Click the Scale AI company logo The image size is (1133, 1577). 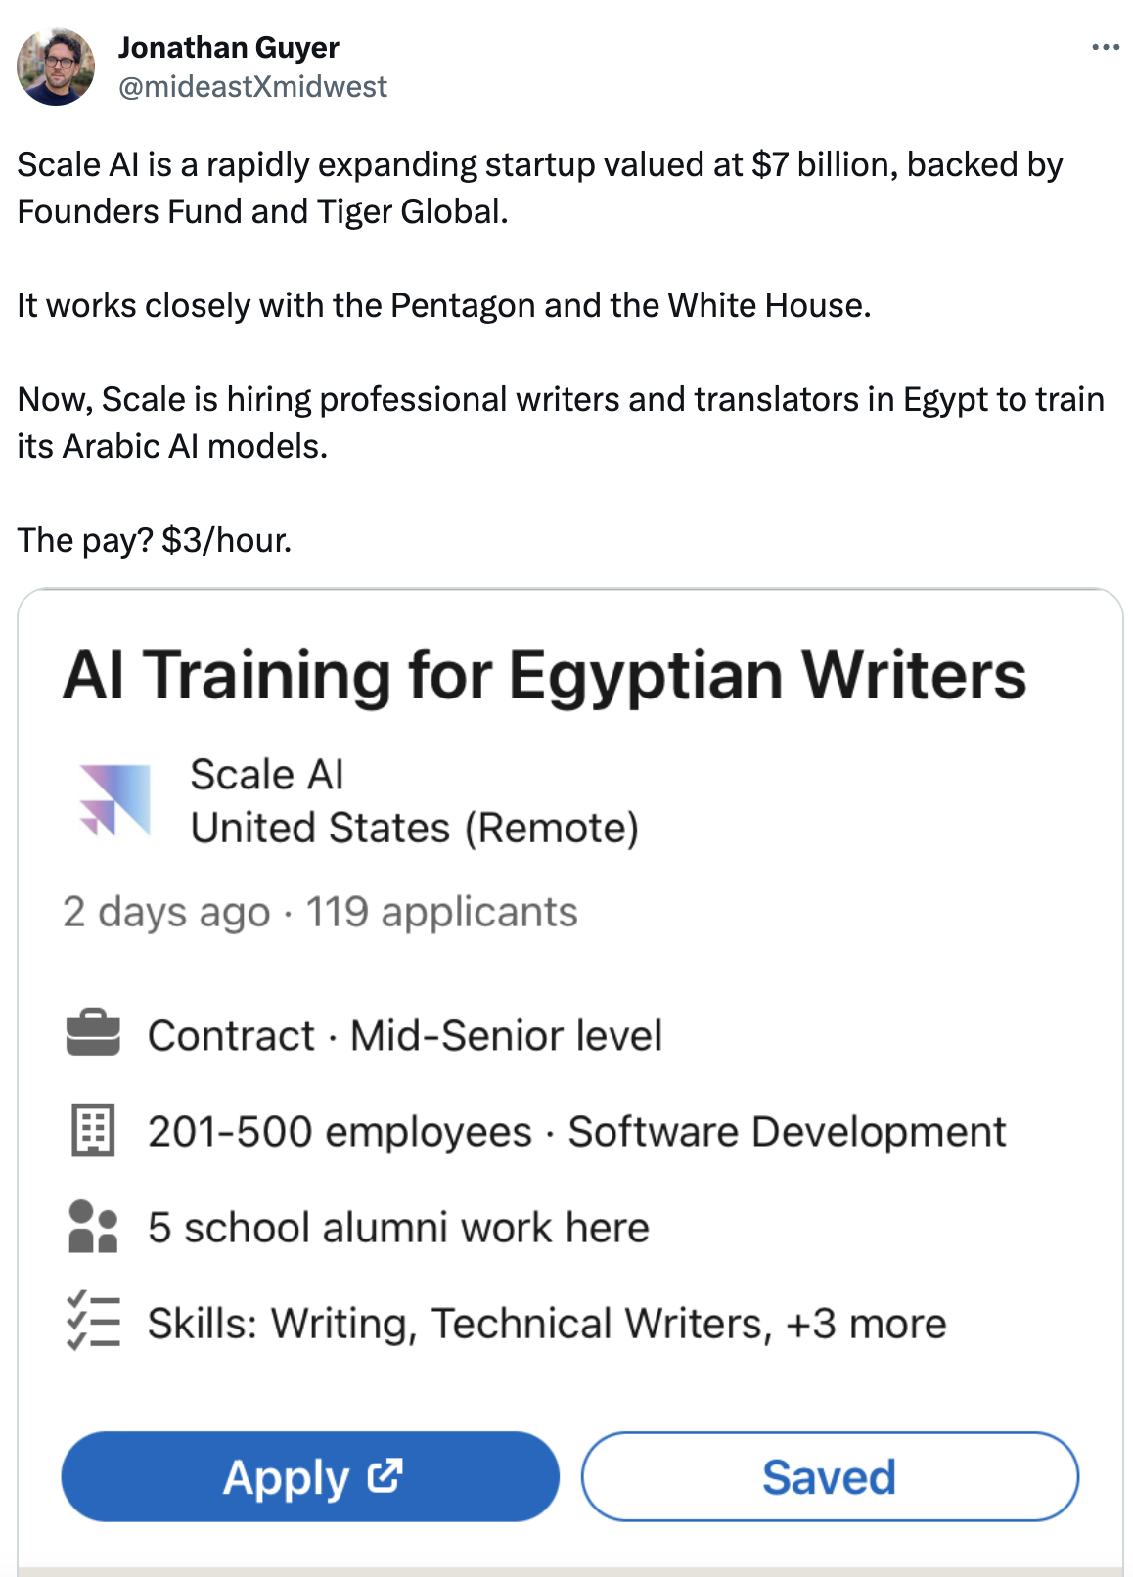pyautogui.click(x=115, y=800)
